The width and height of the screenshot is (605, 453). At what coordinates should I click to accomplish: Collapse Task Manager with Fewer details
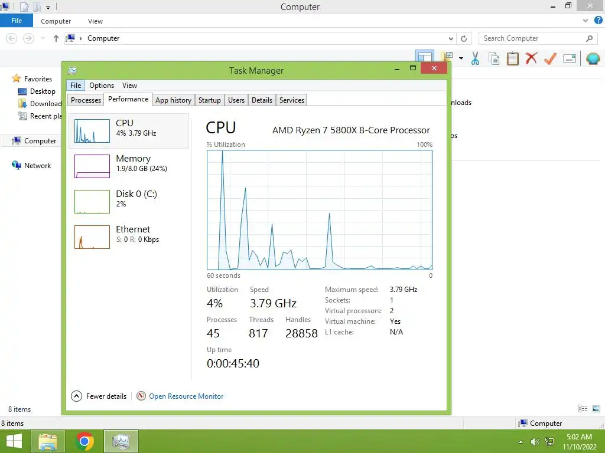[x=99, y=396]
